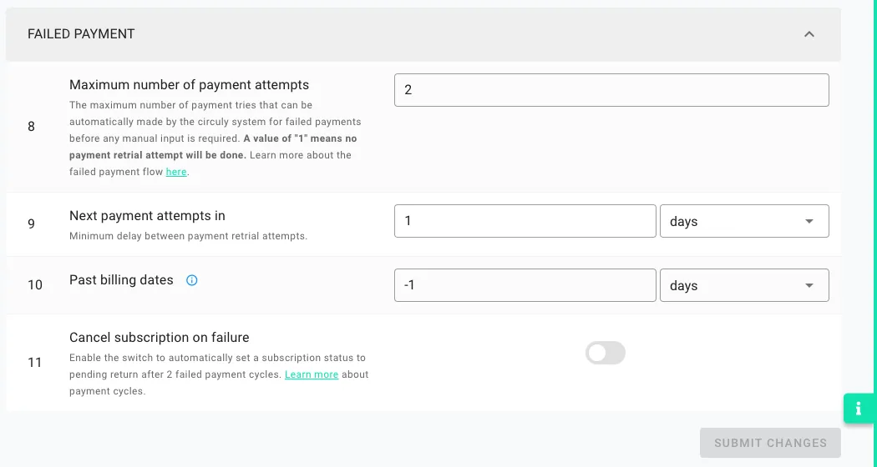This screenshot has width=877, height=467.
Task: Open the Past billing dates days dropdown
Action: coord(744,285)
